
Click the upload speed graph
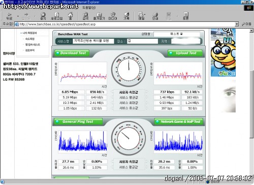point(178,73)
